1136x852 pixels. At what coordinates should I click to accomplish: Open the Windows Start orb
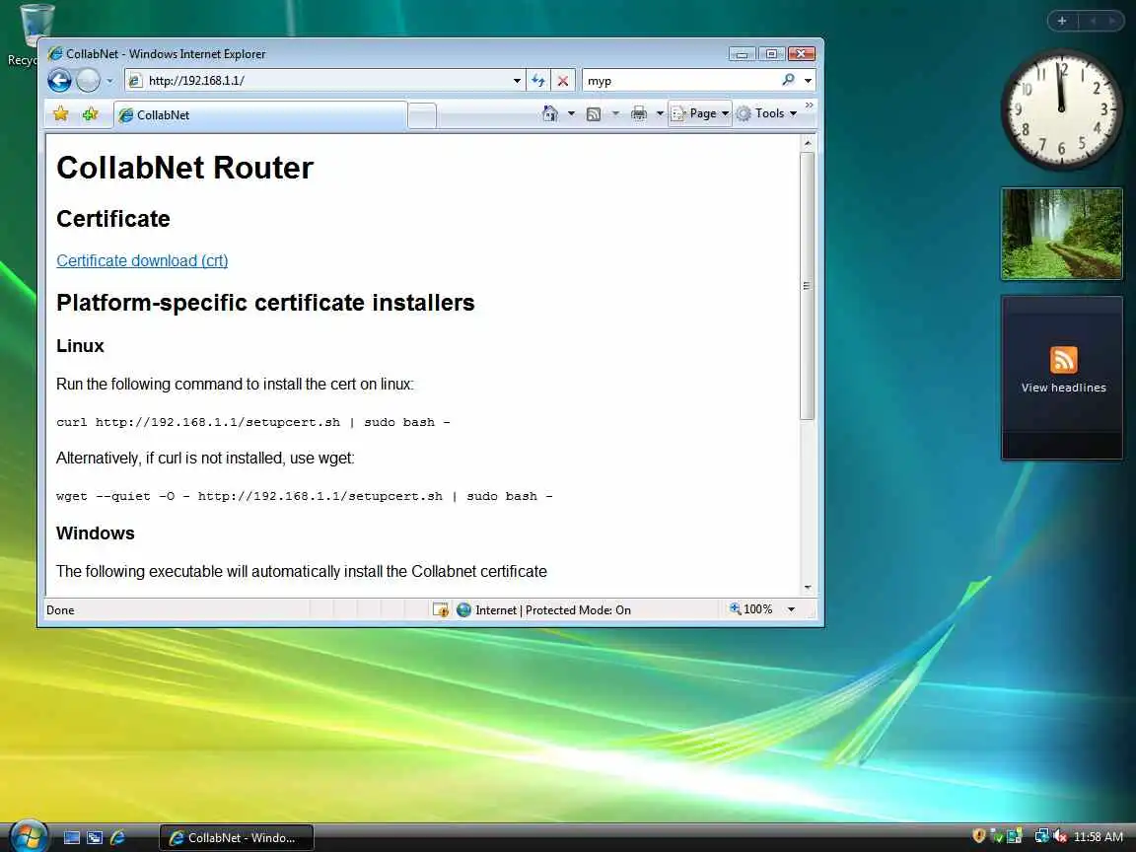tap(29, 837)
